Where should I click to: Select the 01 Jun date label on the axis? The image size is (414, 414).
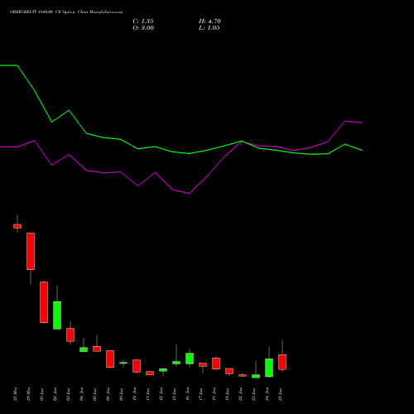pyautogui.click(x=42, y=394)
